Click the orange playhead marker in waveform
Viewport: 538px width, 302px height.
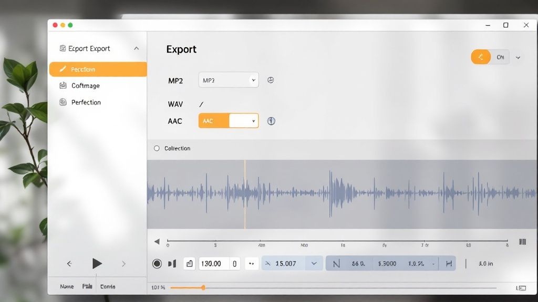click(245, 194)
